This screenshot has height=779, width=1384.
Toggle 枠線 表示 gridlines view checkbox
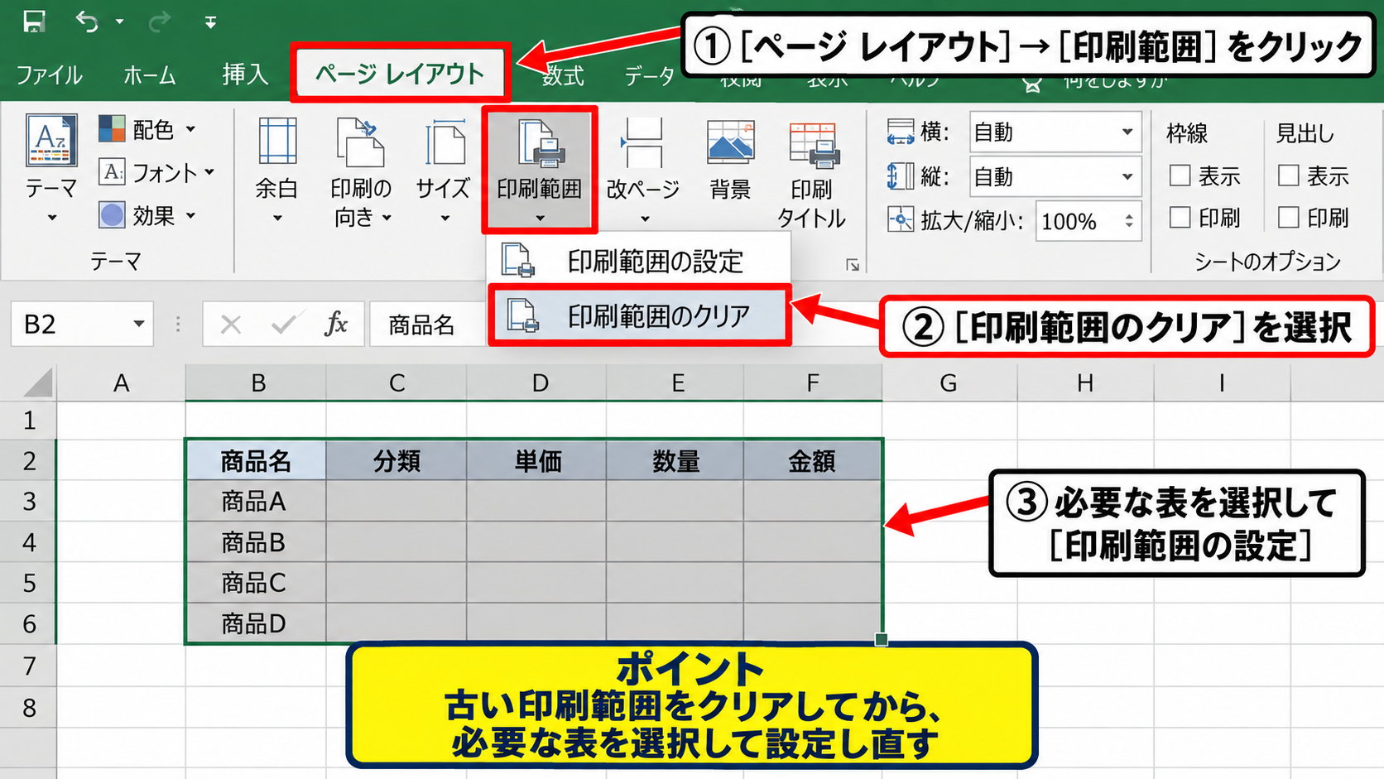click(1180, 176)
